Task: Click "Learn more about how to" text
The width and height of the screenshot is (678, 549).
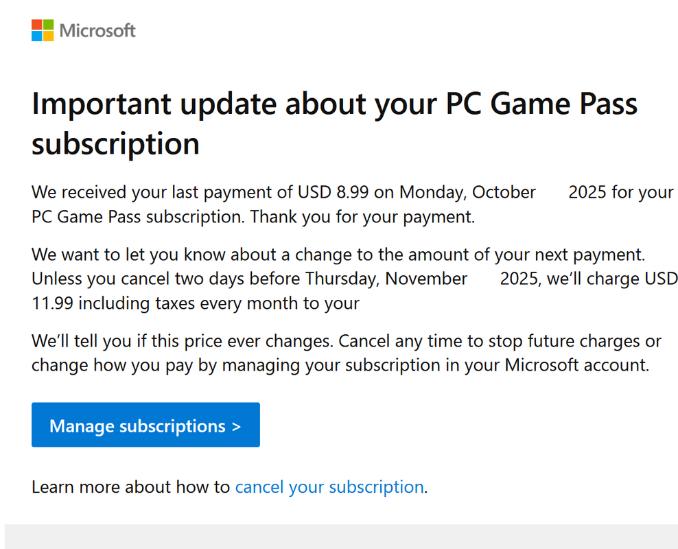Action: pyautogui.click(x=130, y=487)
